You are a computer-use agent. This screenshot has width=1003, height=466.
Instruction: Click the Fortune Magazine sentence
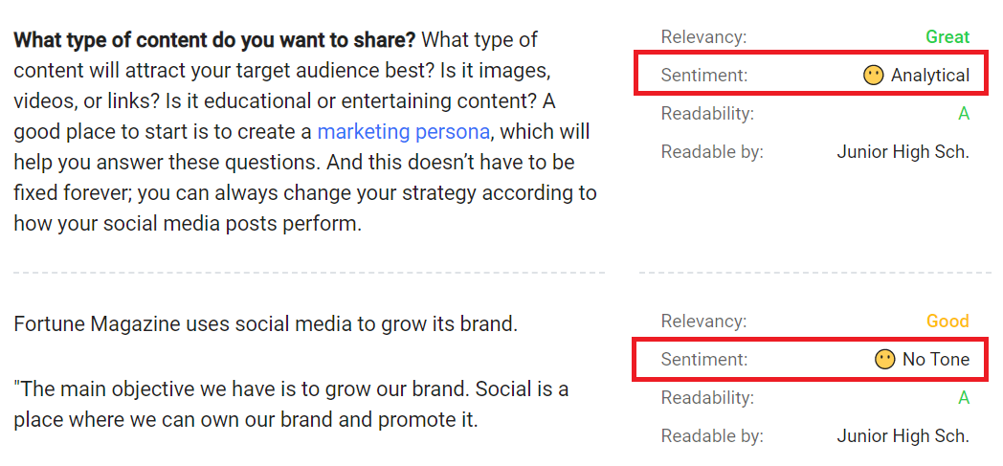pos(265,324)
